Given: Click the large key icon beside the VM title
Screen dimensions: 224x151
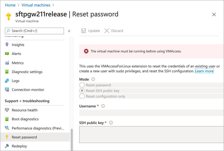Looking at the screenshot, I should (9, 17).
